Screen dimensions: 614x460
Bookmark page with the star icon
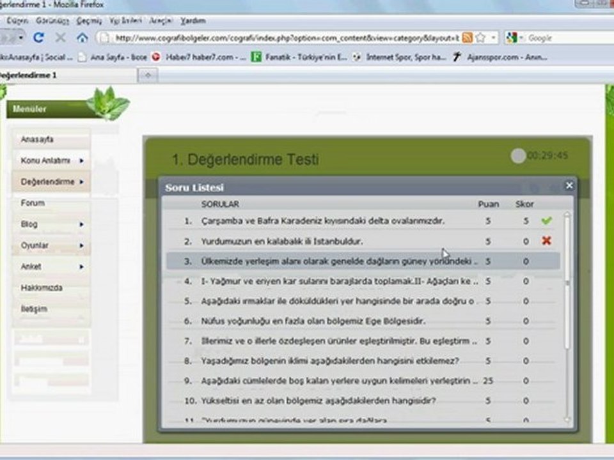[x=480, y=38]
